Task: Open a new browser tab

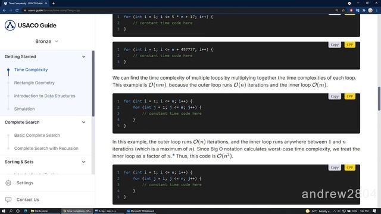Action: coord(54,4)
